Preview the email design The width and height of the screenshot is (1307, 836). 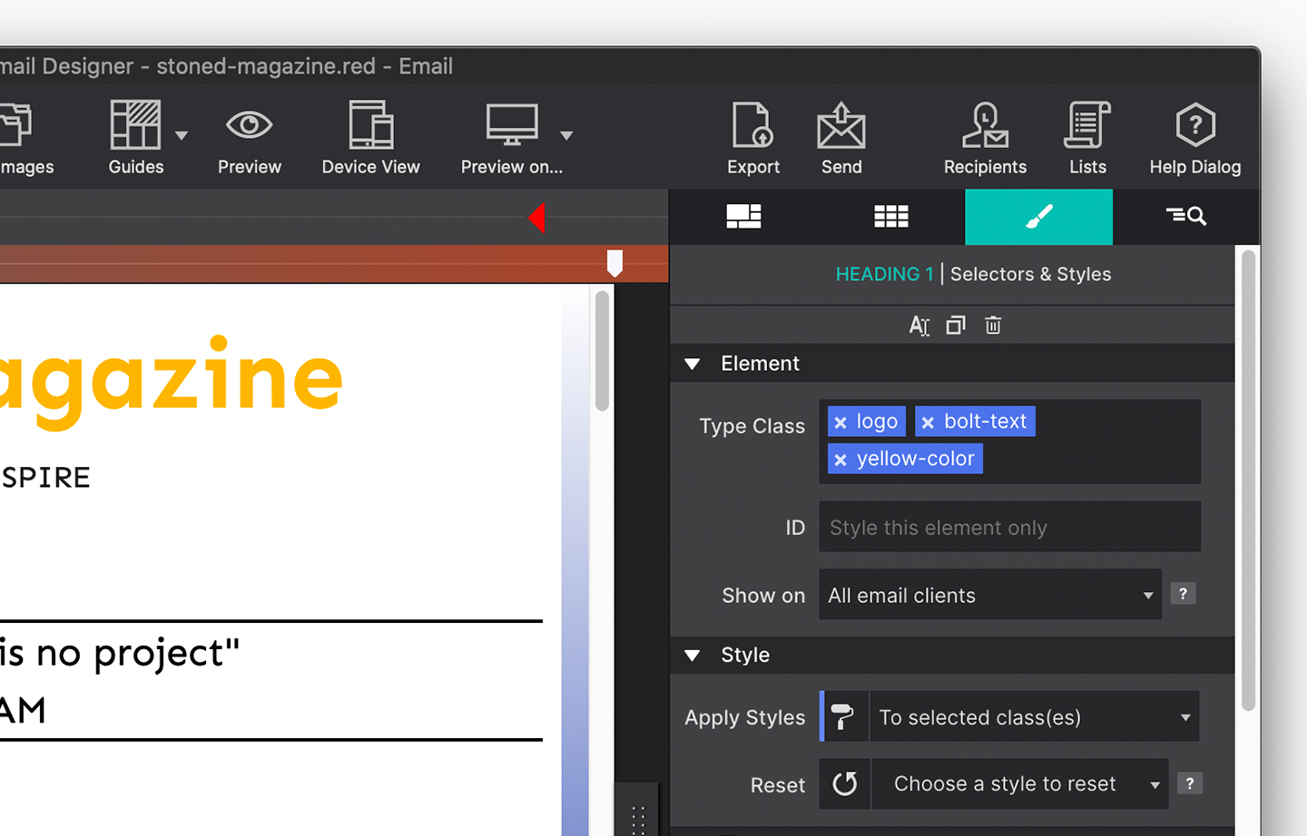click(x=249, y=138)
